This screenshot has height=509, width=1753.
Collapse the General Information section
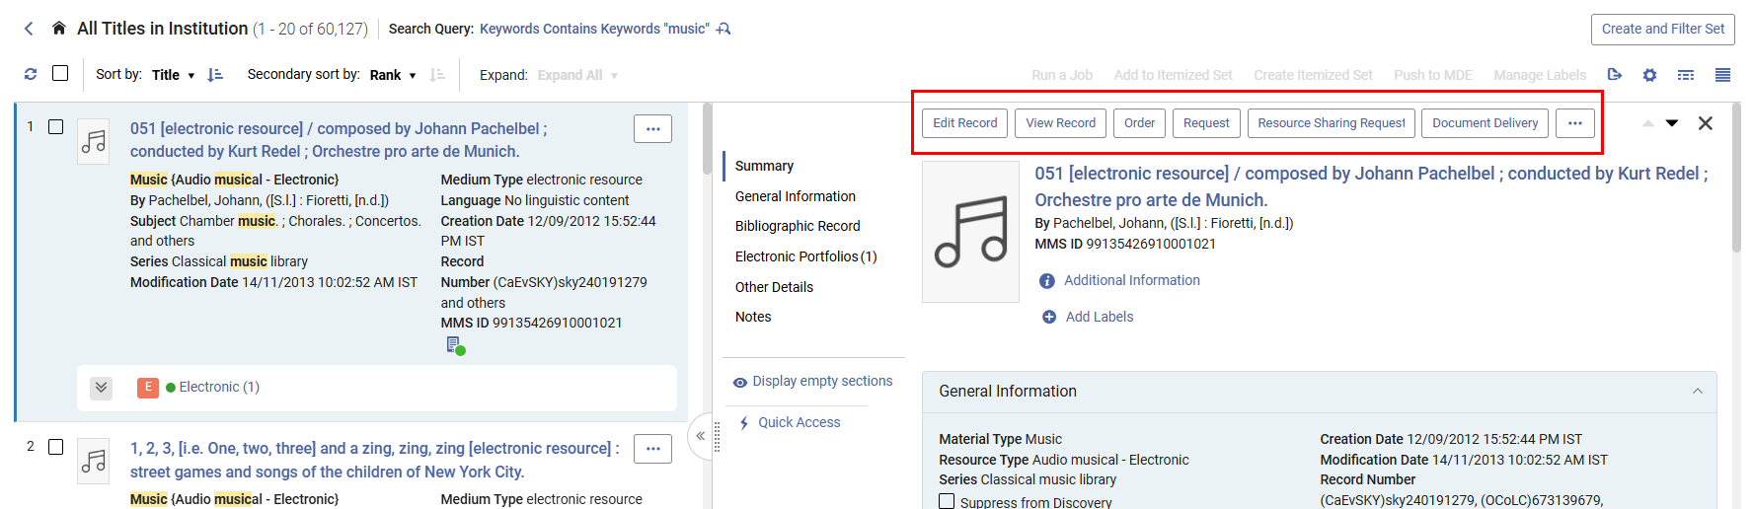coord(1698,392)
